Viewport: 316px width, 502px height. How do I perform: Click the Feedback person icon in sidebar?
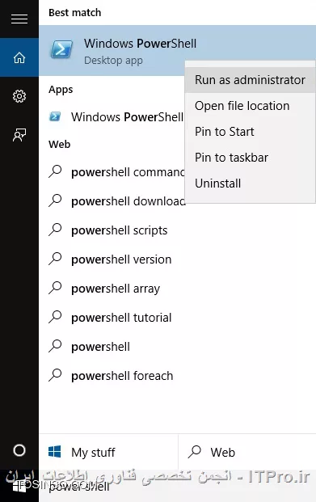19,135
